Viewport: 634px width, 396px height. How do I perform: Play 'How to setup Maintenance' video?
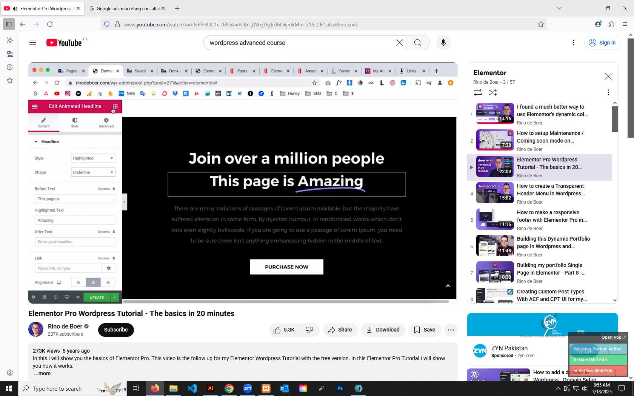540,141
